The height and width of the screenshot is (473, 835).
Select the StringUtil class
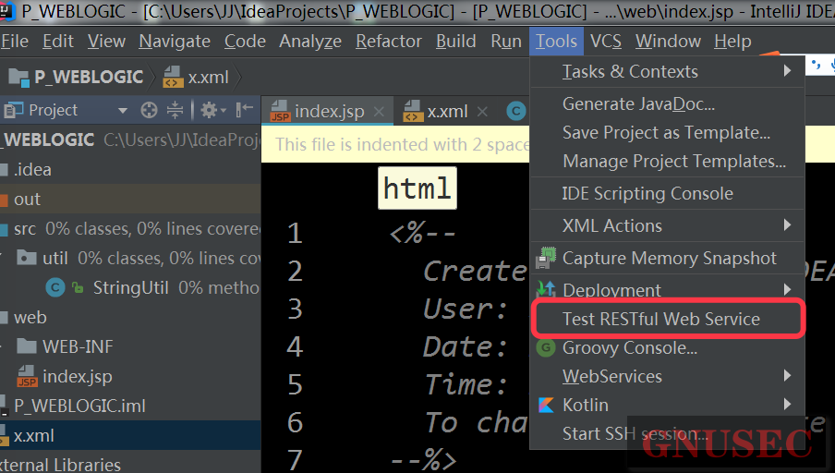130,287
